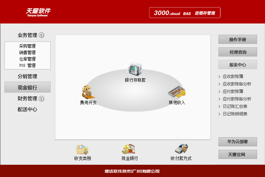Click the 报表中心 button
265x177 pixels.
click(237, 65)
